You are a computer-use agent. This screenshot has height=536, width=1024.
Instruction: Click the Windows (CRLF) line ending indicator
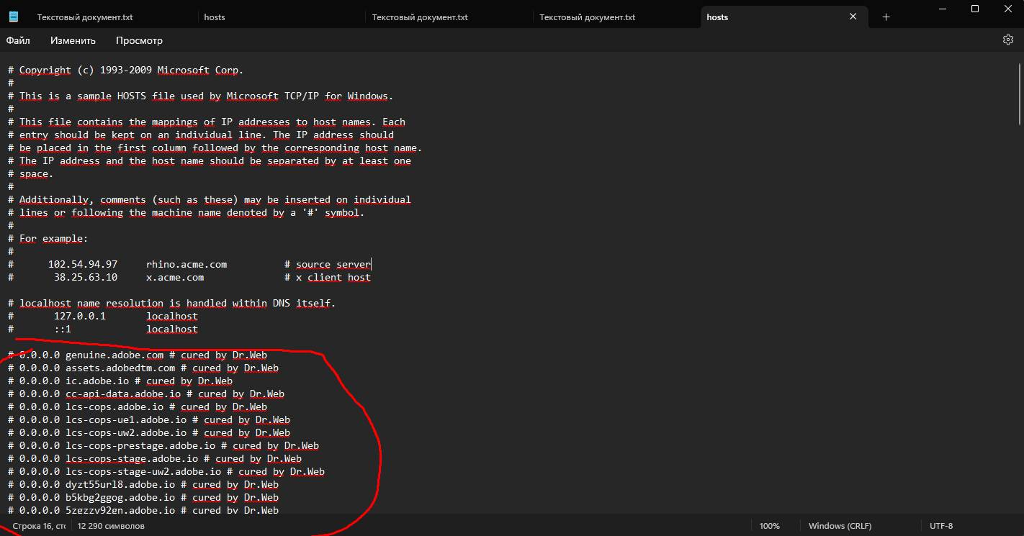point(840,526)
